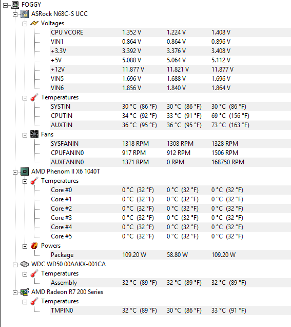Click the AMD Phenom II processor icon
The width and height of the screenshot is (291, 327).
[25, 171]
